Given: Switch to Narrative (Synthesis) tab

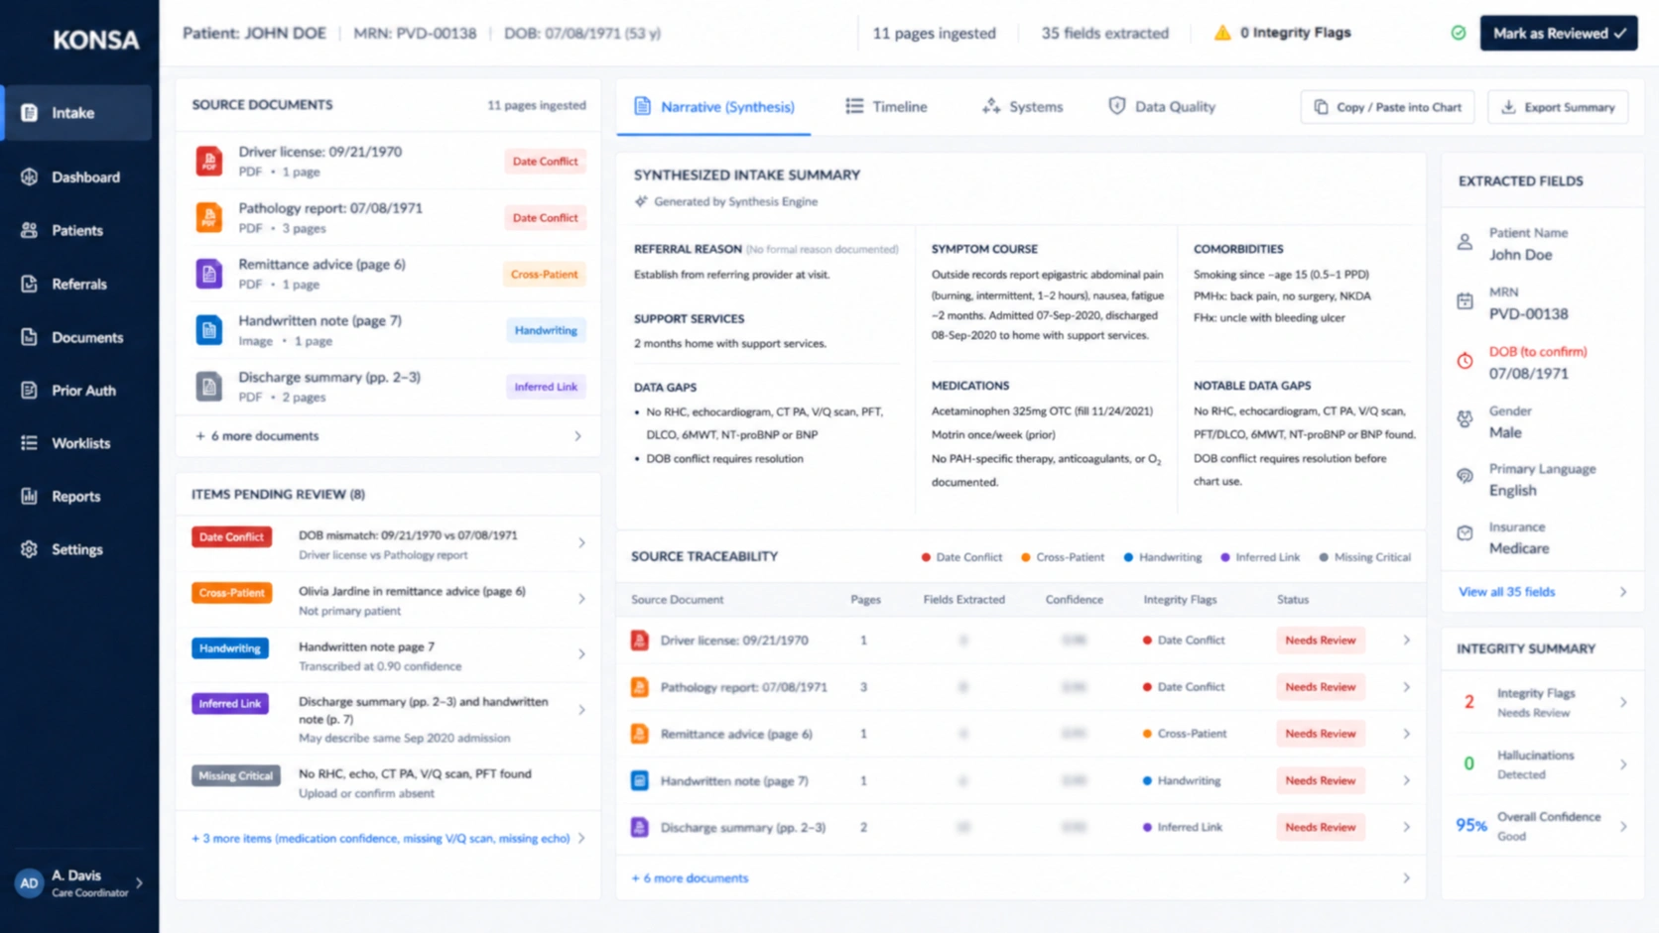Looking at the screenshot, I should (x=714, y=107).
